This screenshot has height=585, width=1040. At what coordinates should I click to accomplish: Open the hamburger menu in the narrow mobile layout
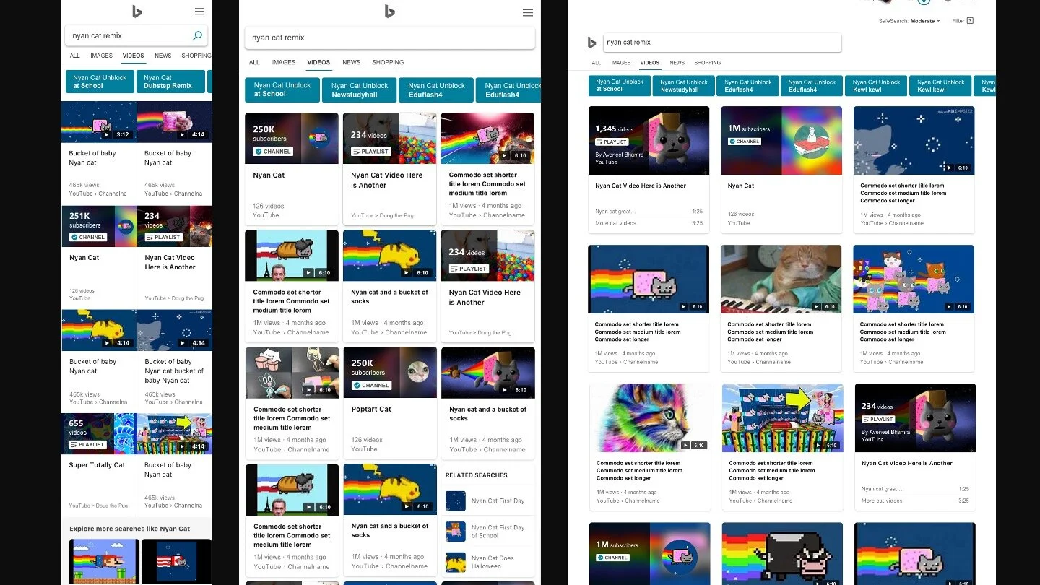pyautogui.click(x=199, y=12)
